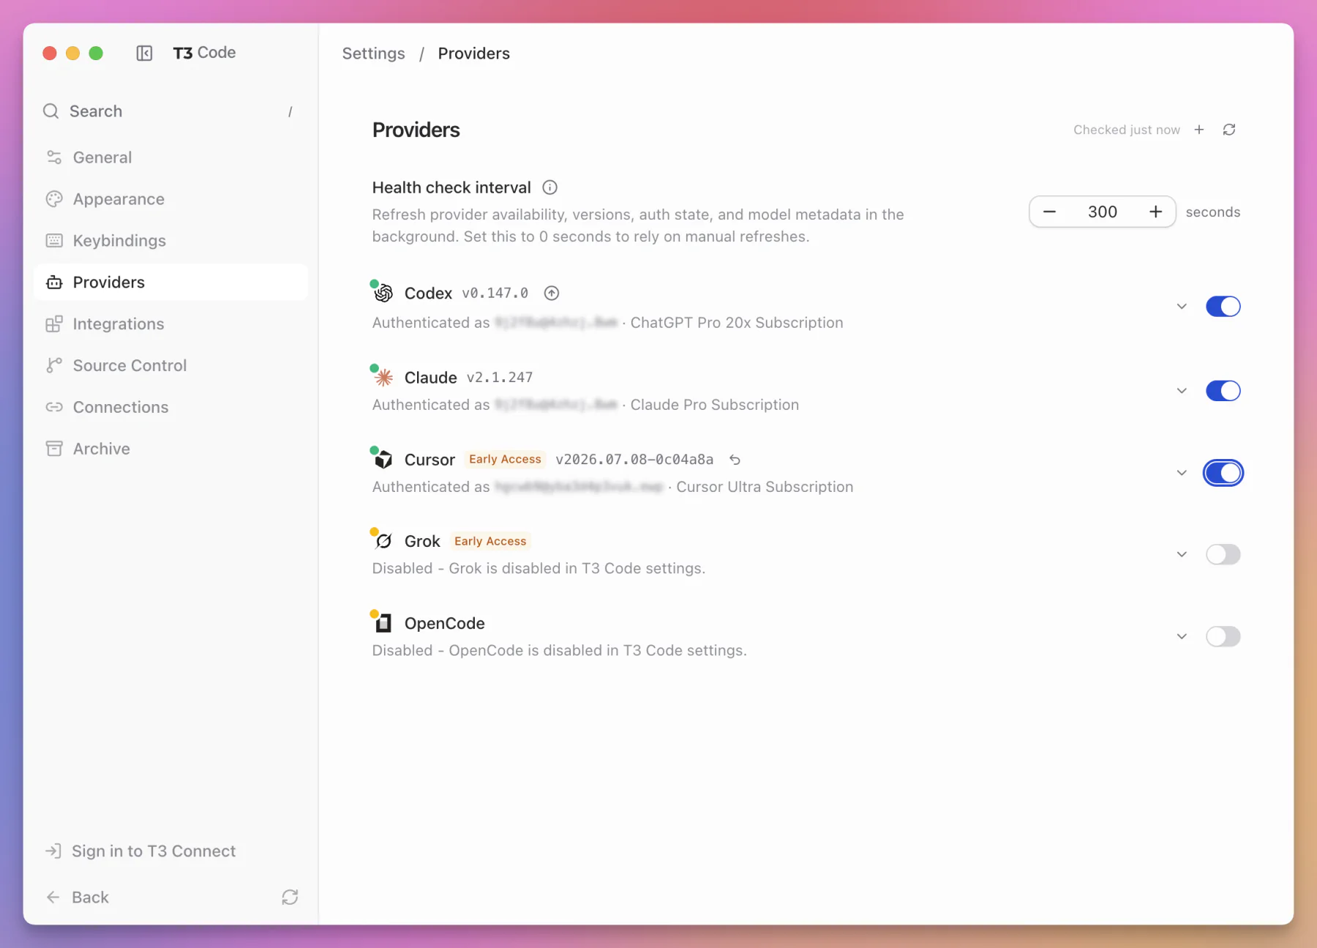Click the Providers robot icon
The height and width of the screenshot is (948, 1317).
[54, 283]
